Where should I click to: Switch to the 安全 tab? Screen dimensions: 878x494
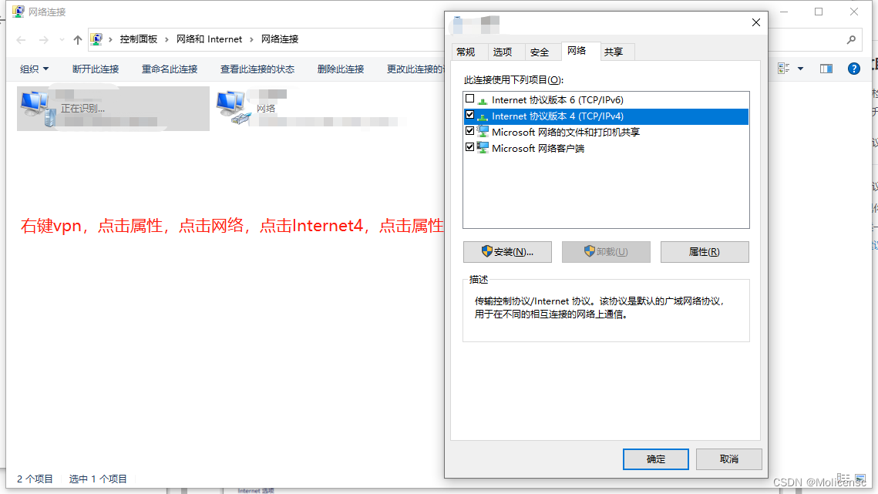540,52
